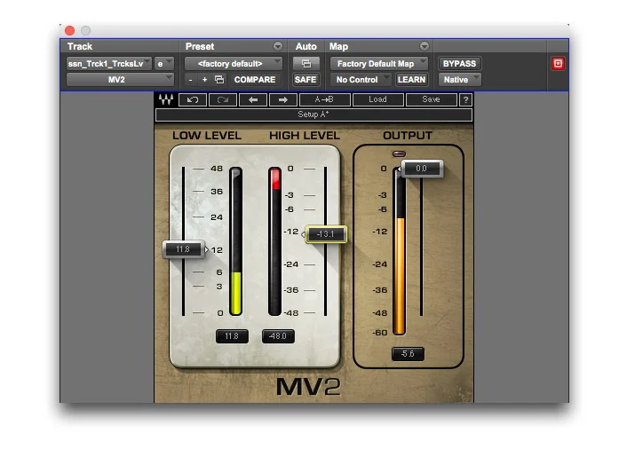Click the orange Output level meter
627x449 pixels.
[x=399, y=251]
